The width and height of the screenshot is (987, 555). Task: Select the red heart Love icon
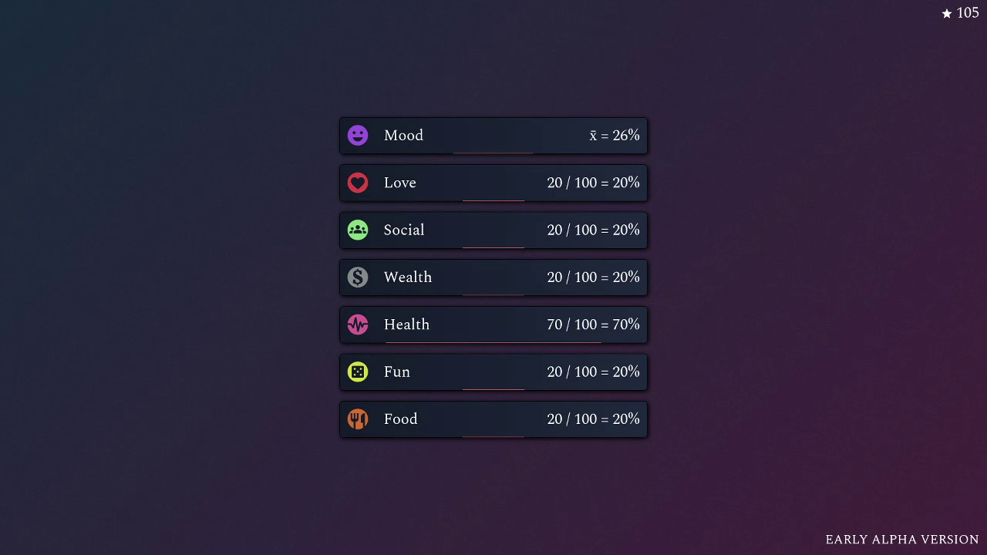click(358, 183)
